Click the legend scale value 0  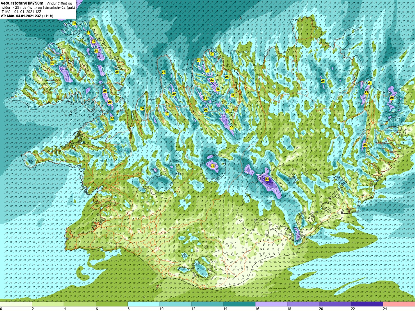click(x=1, y=309)
